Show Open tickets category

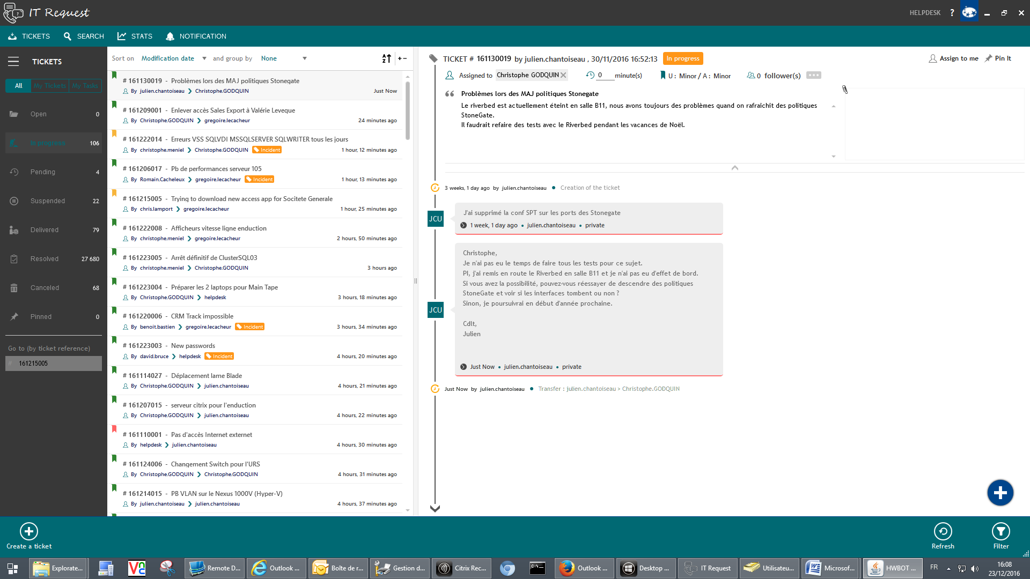click(54, 114)
